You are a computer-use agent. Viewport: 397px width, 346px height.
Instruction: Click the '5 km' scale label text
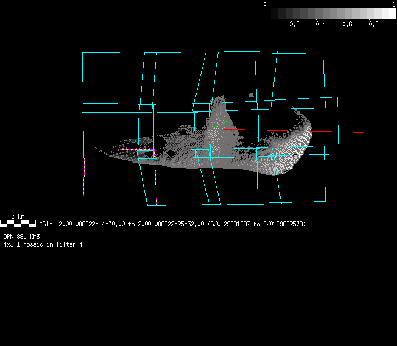coord(18,216)
